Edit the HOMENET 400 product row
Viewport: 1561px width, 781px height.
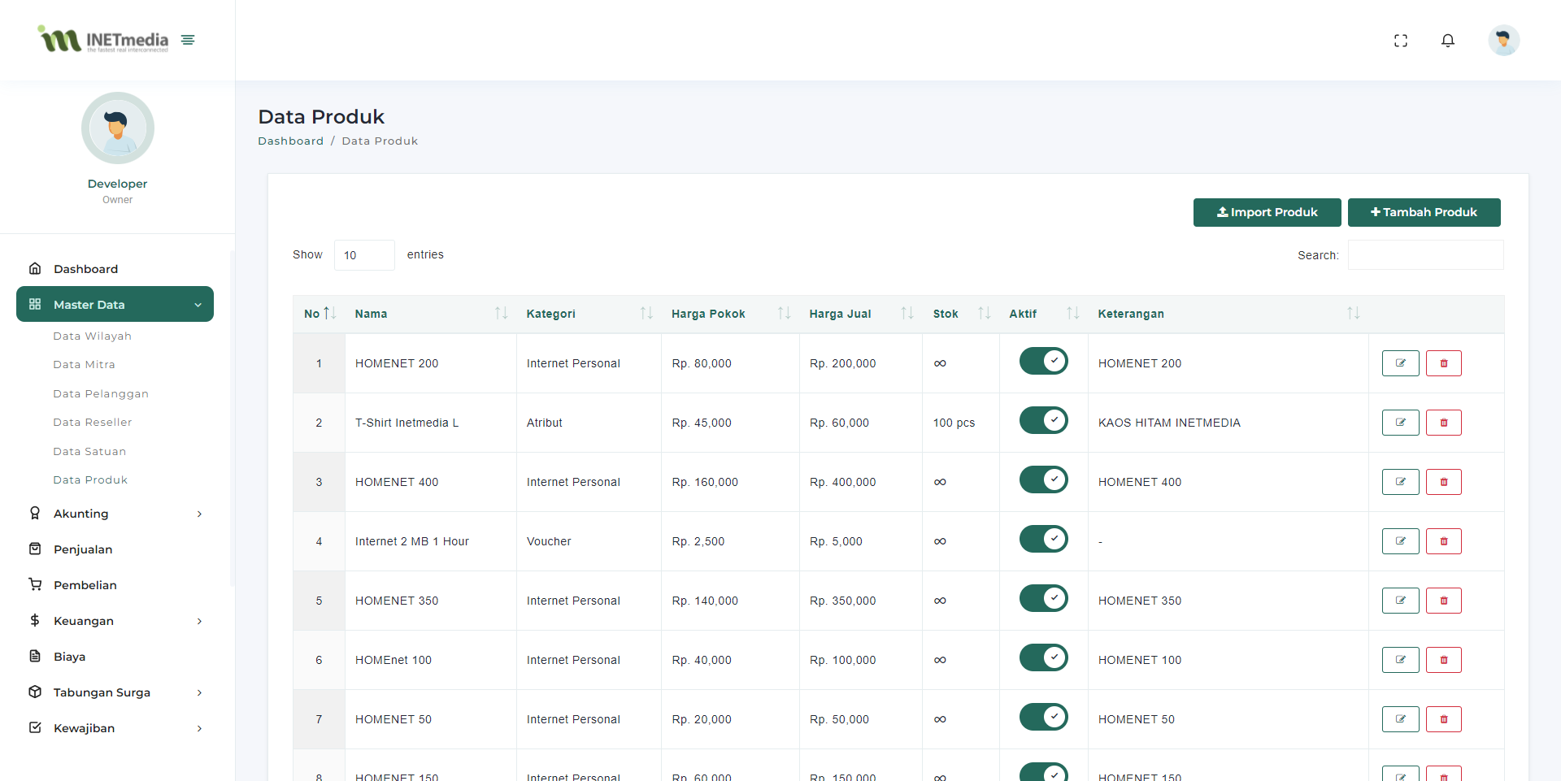click(1400, 482)
